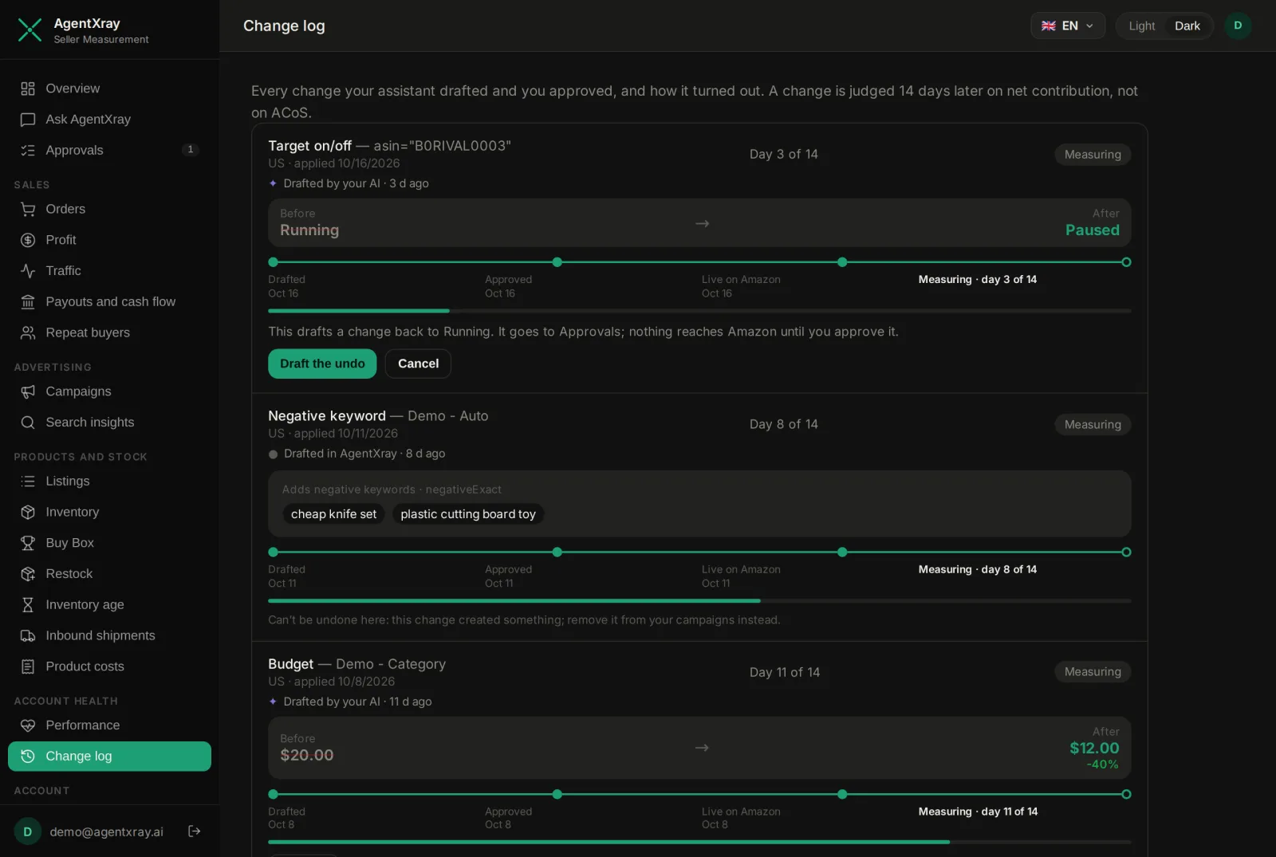Click the Performance heart icon

pos(28,725)
